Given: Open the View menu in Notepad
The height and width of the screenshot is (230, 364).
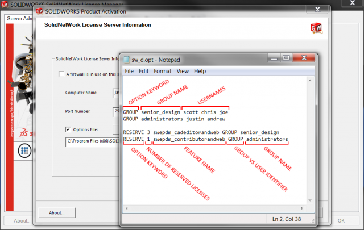Looking at the screenshot, I should point(183,71).
